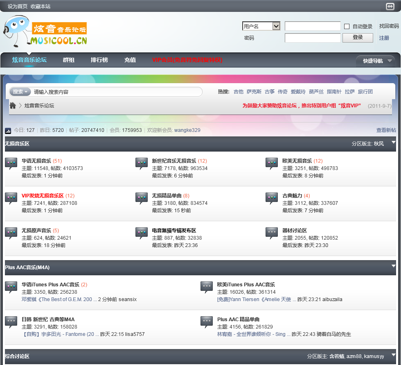Screen dimensions: 401x365
Task: Click in the 请输入搜索内容 search box
Action: click(116, 92)
